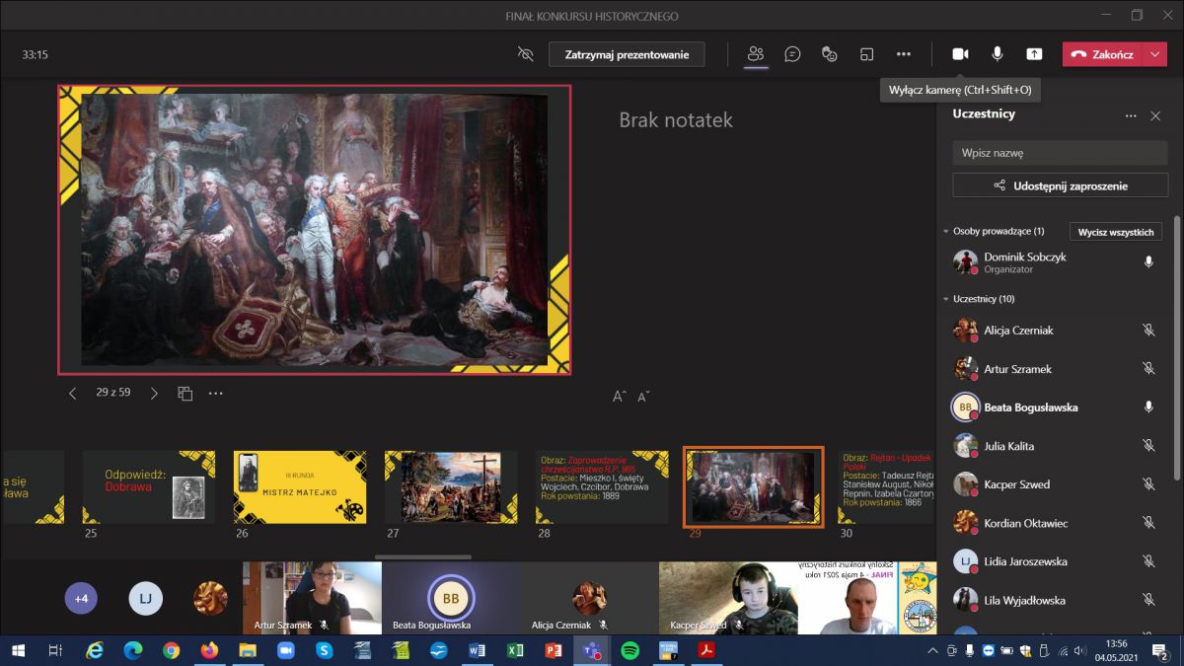Open the rooms icon in meeting toolbar

click(x=866, y=54)
